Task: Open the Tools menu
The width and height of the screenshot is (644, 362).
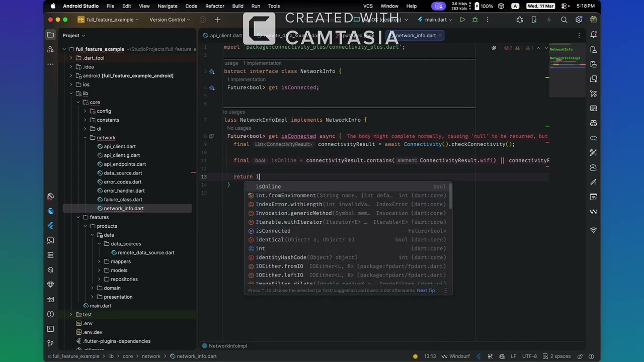Action: pyautogui.click(x=274, y=6)
